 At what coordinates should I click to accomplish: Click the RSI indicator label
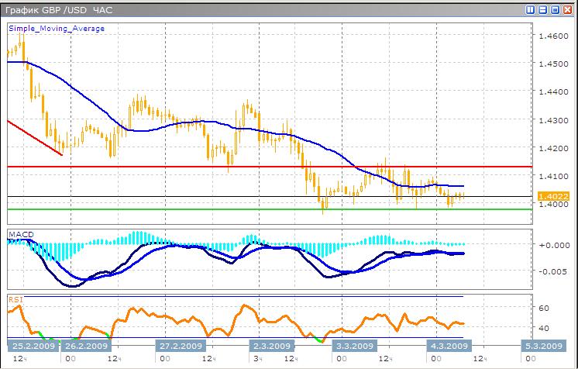15,298
